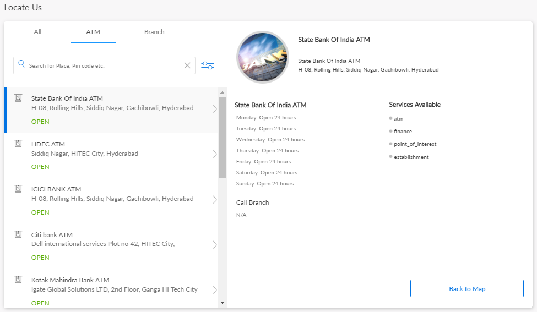This screenshot has height=312, width=537.
Task: Click the ICICI BANK ATM list icon
Action: click(x=18, y=189)
